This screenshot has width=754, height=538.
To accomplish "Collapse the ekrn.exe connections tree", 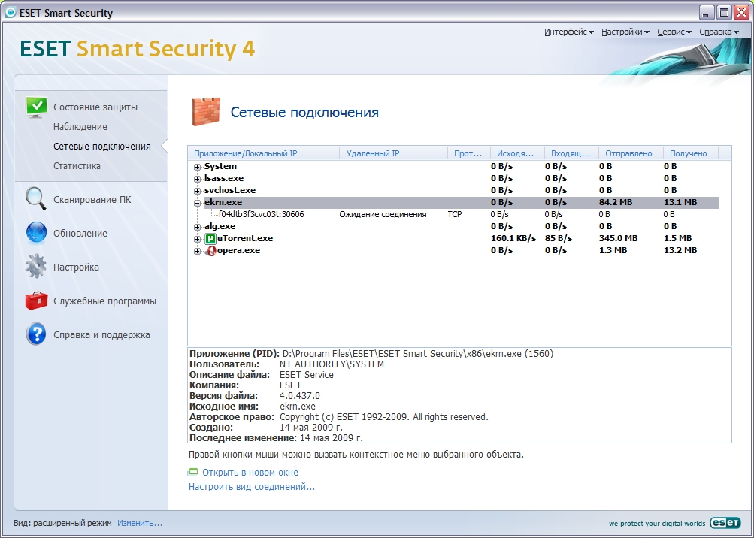I will click(198, 203).
